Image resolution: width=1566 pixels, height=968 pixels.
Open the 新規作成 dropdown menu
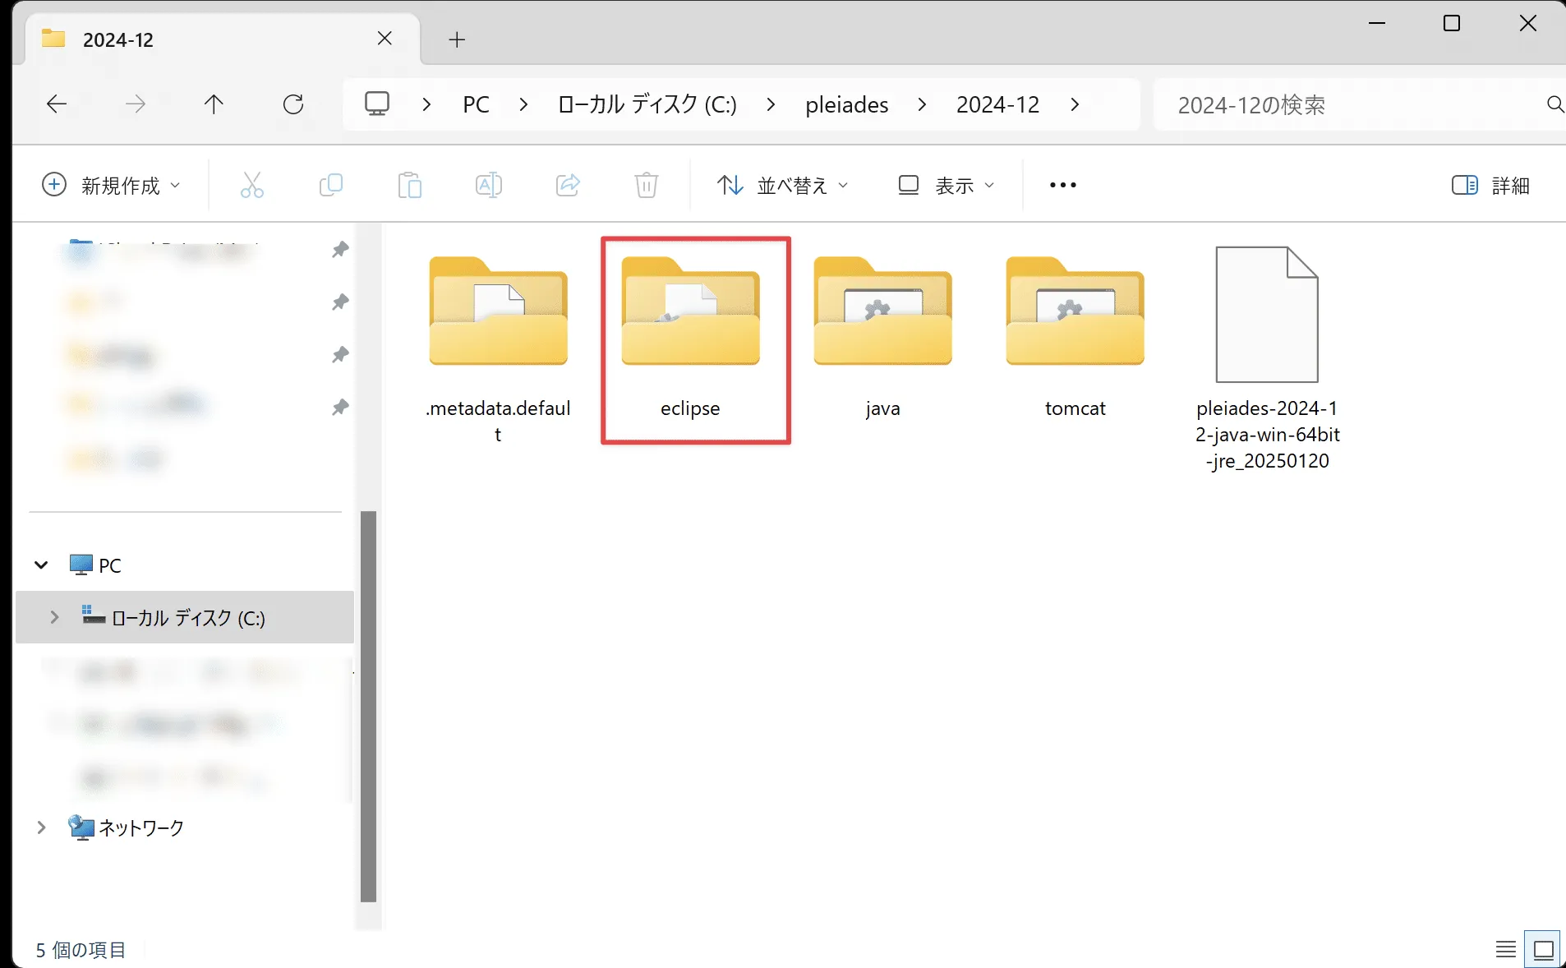(111, 186)
